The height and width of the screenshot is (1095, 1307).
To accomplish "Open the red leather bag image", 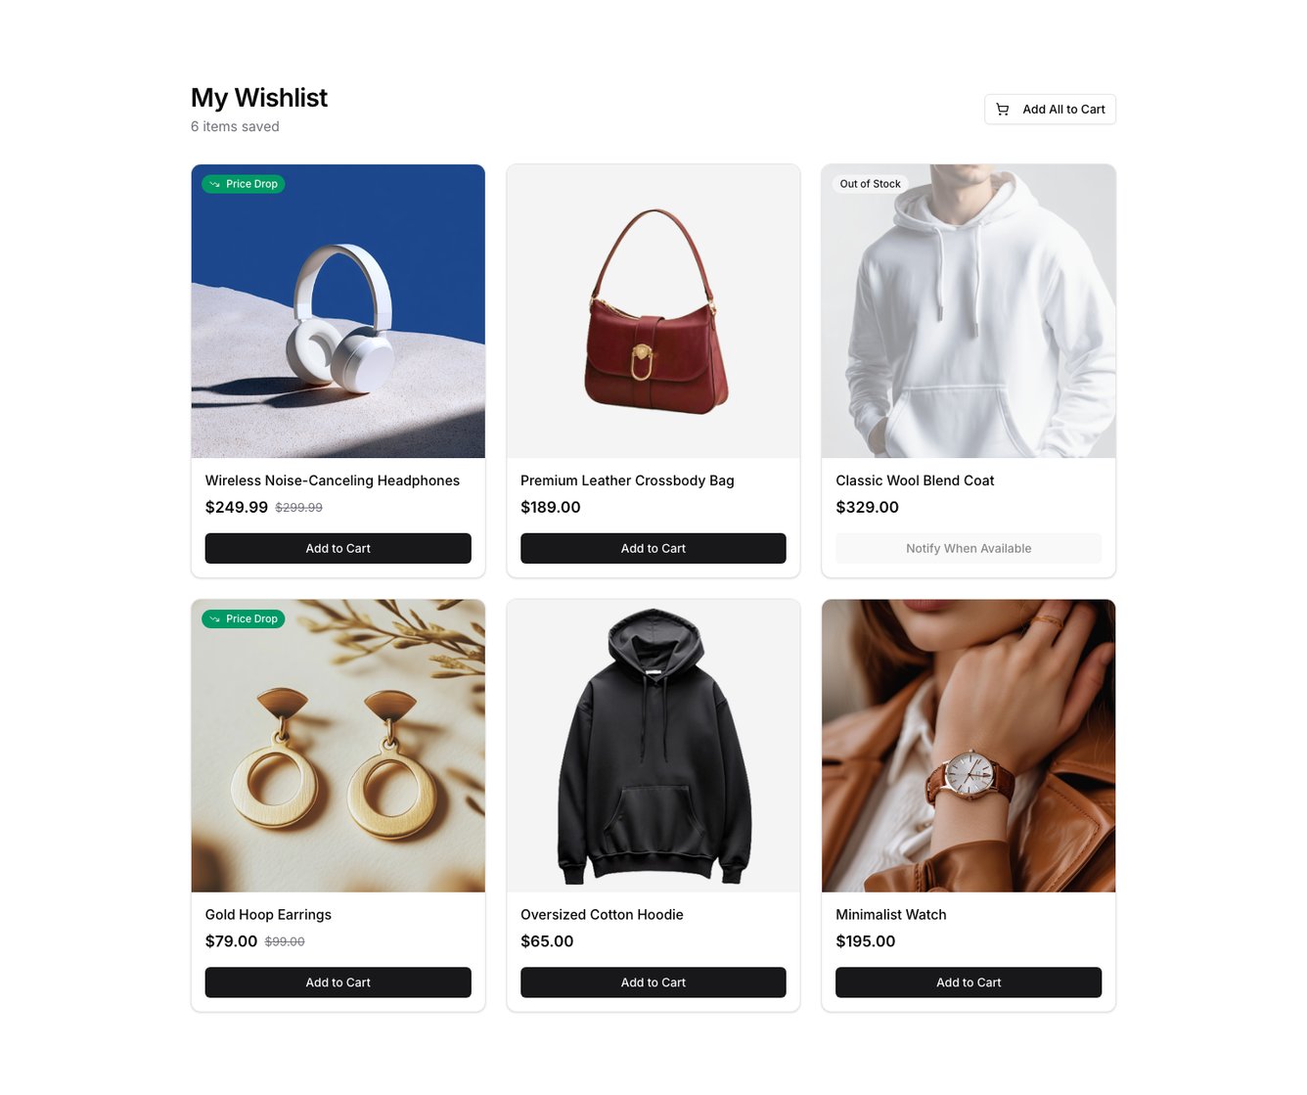I will 653,311.
